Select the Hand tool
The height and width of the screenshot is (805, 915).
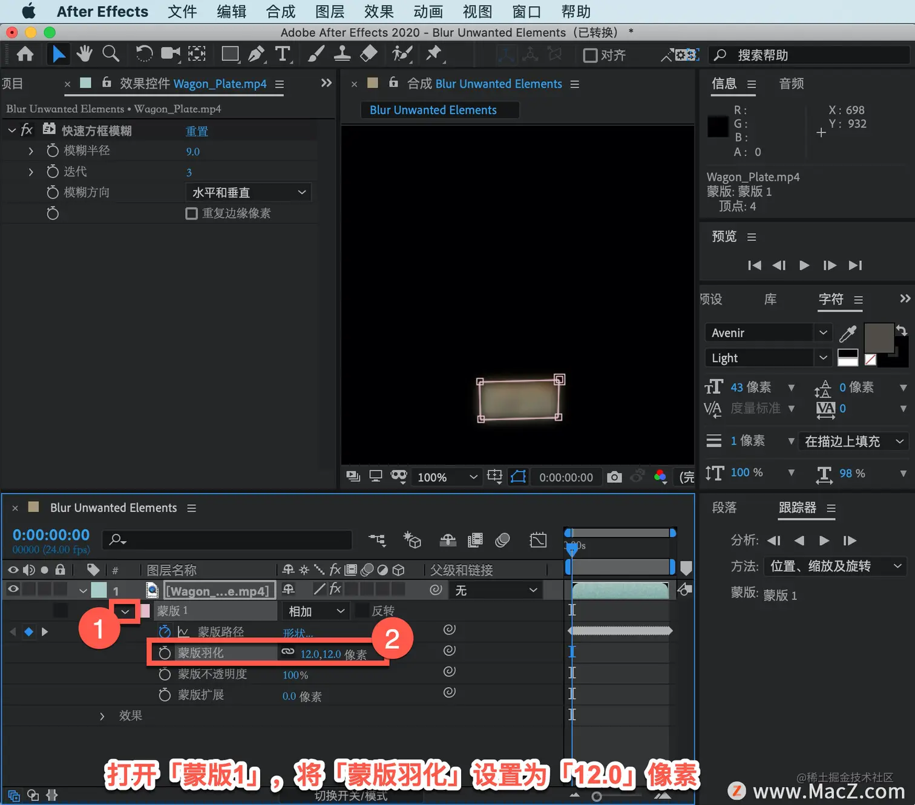(x=84, y=54)
